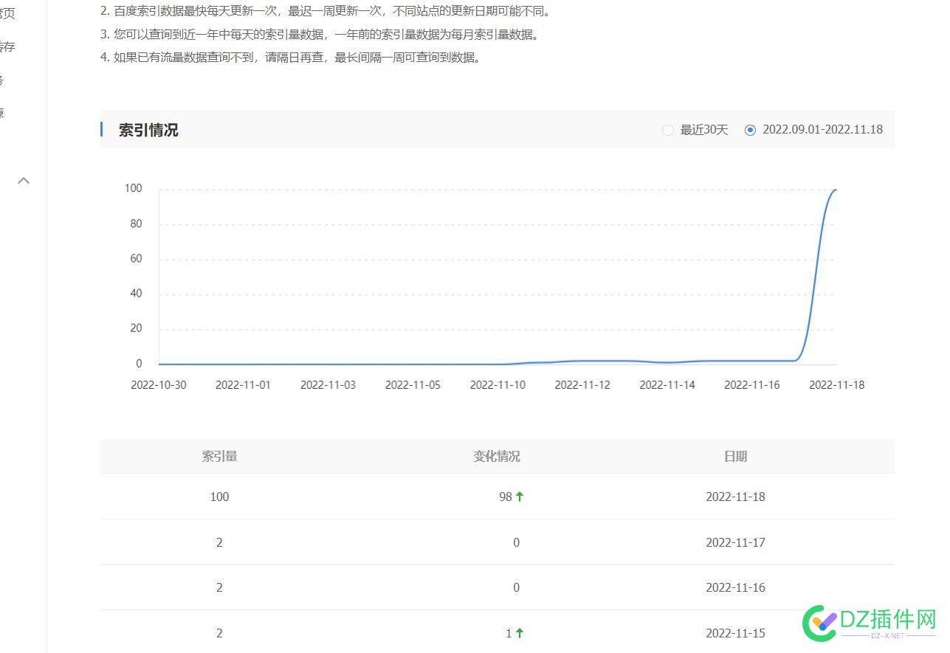Click y-axis label 20 on the chart
Viewport: 950px width, 653px height.
[x=136, y=328]
